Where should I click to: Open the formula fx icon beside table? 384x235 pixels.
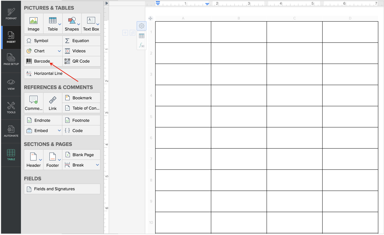tap(142, 45)
